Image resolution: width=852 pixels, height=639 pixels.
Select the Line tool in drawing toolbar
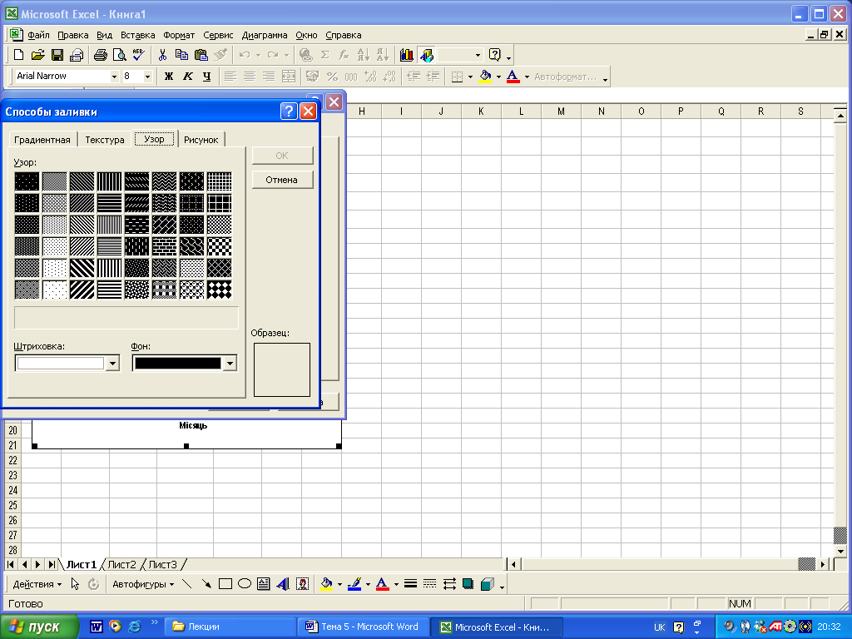(x=187, y=584)
